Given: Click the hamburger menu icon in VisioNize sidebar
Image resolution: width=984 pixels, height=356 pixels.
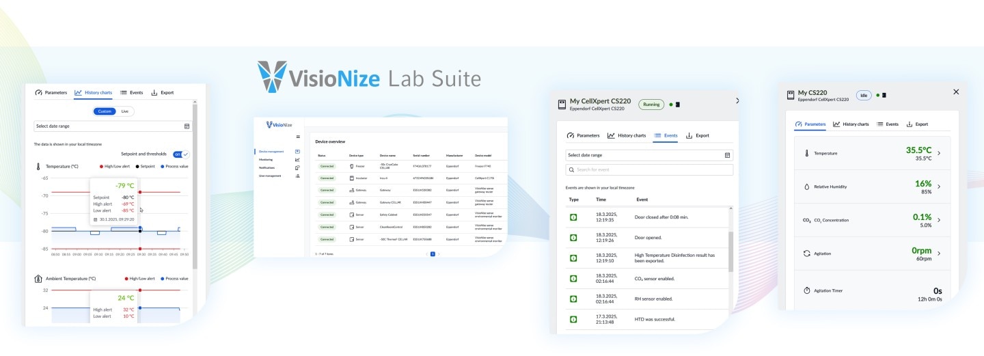Looking at the screenshot, I should [x=298, y=137].
